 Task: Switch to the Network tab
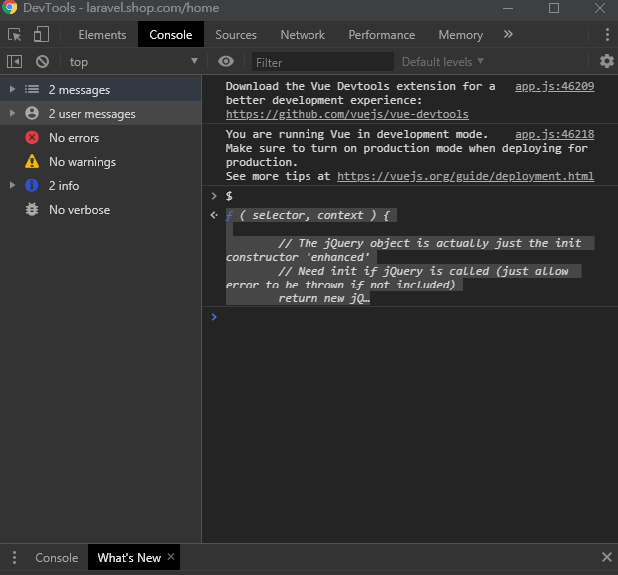pyautogui.click(x=303, y=35)
